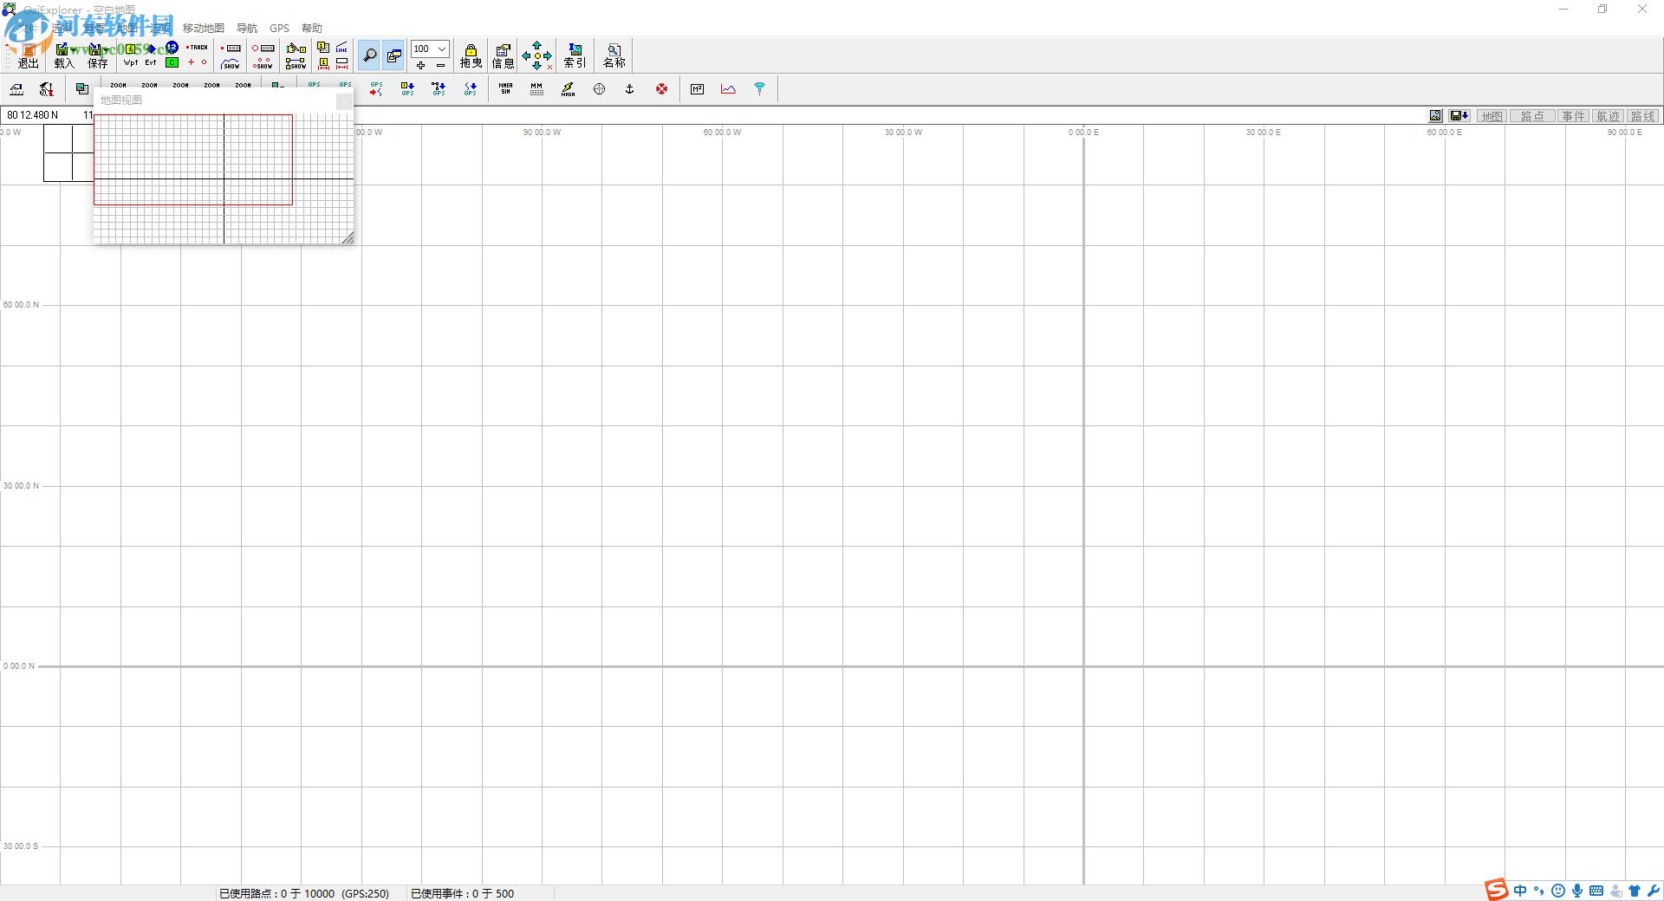Click the Sogou microphone voice input icon
This screenshot has width=1664, height=901.
1577,891
